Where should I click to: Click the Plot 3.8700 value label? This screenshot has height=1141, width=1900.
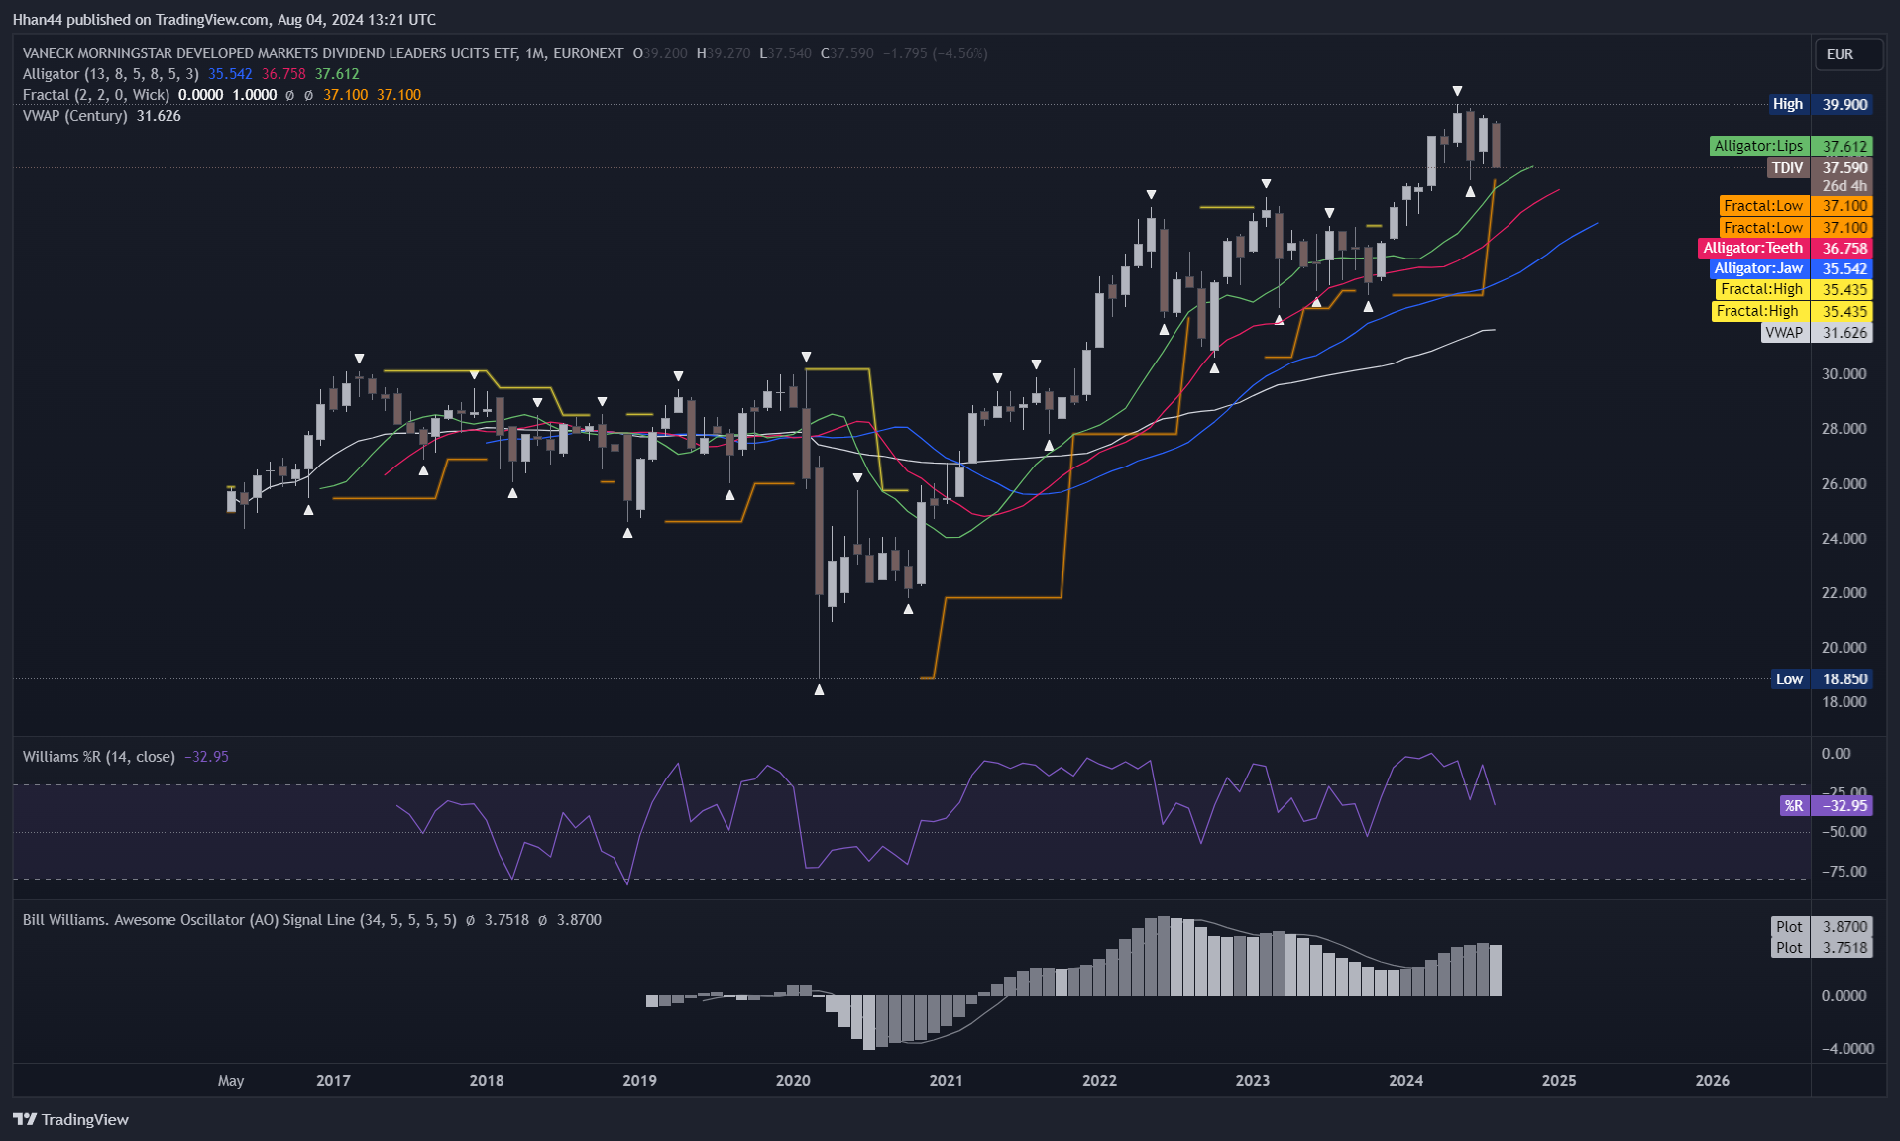pyautogui.click(x=1822, y=926)
